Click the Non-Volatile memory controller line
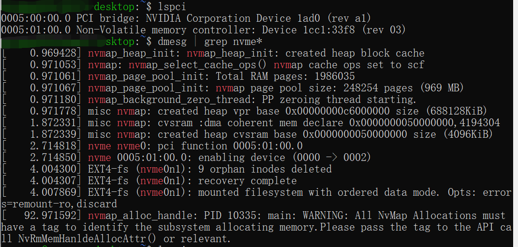The image size is (518, 247). pos(203,30)
